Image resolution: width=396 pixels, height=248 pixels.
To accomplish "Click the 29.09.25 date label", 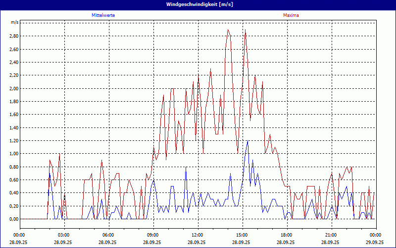I will coord(375,243).
